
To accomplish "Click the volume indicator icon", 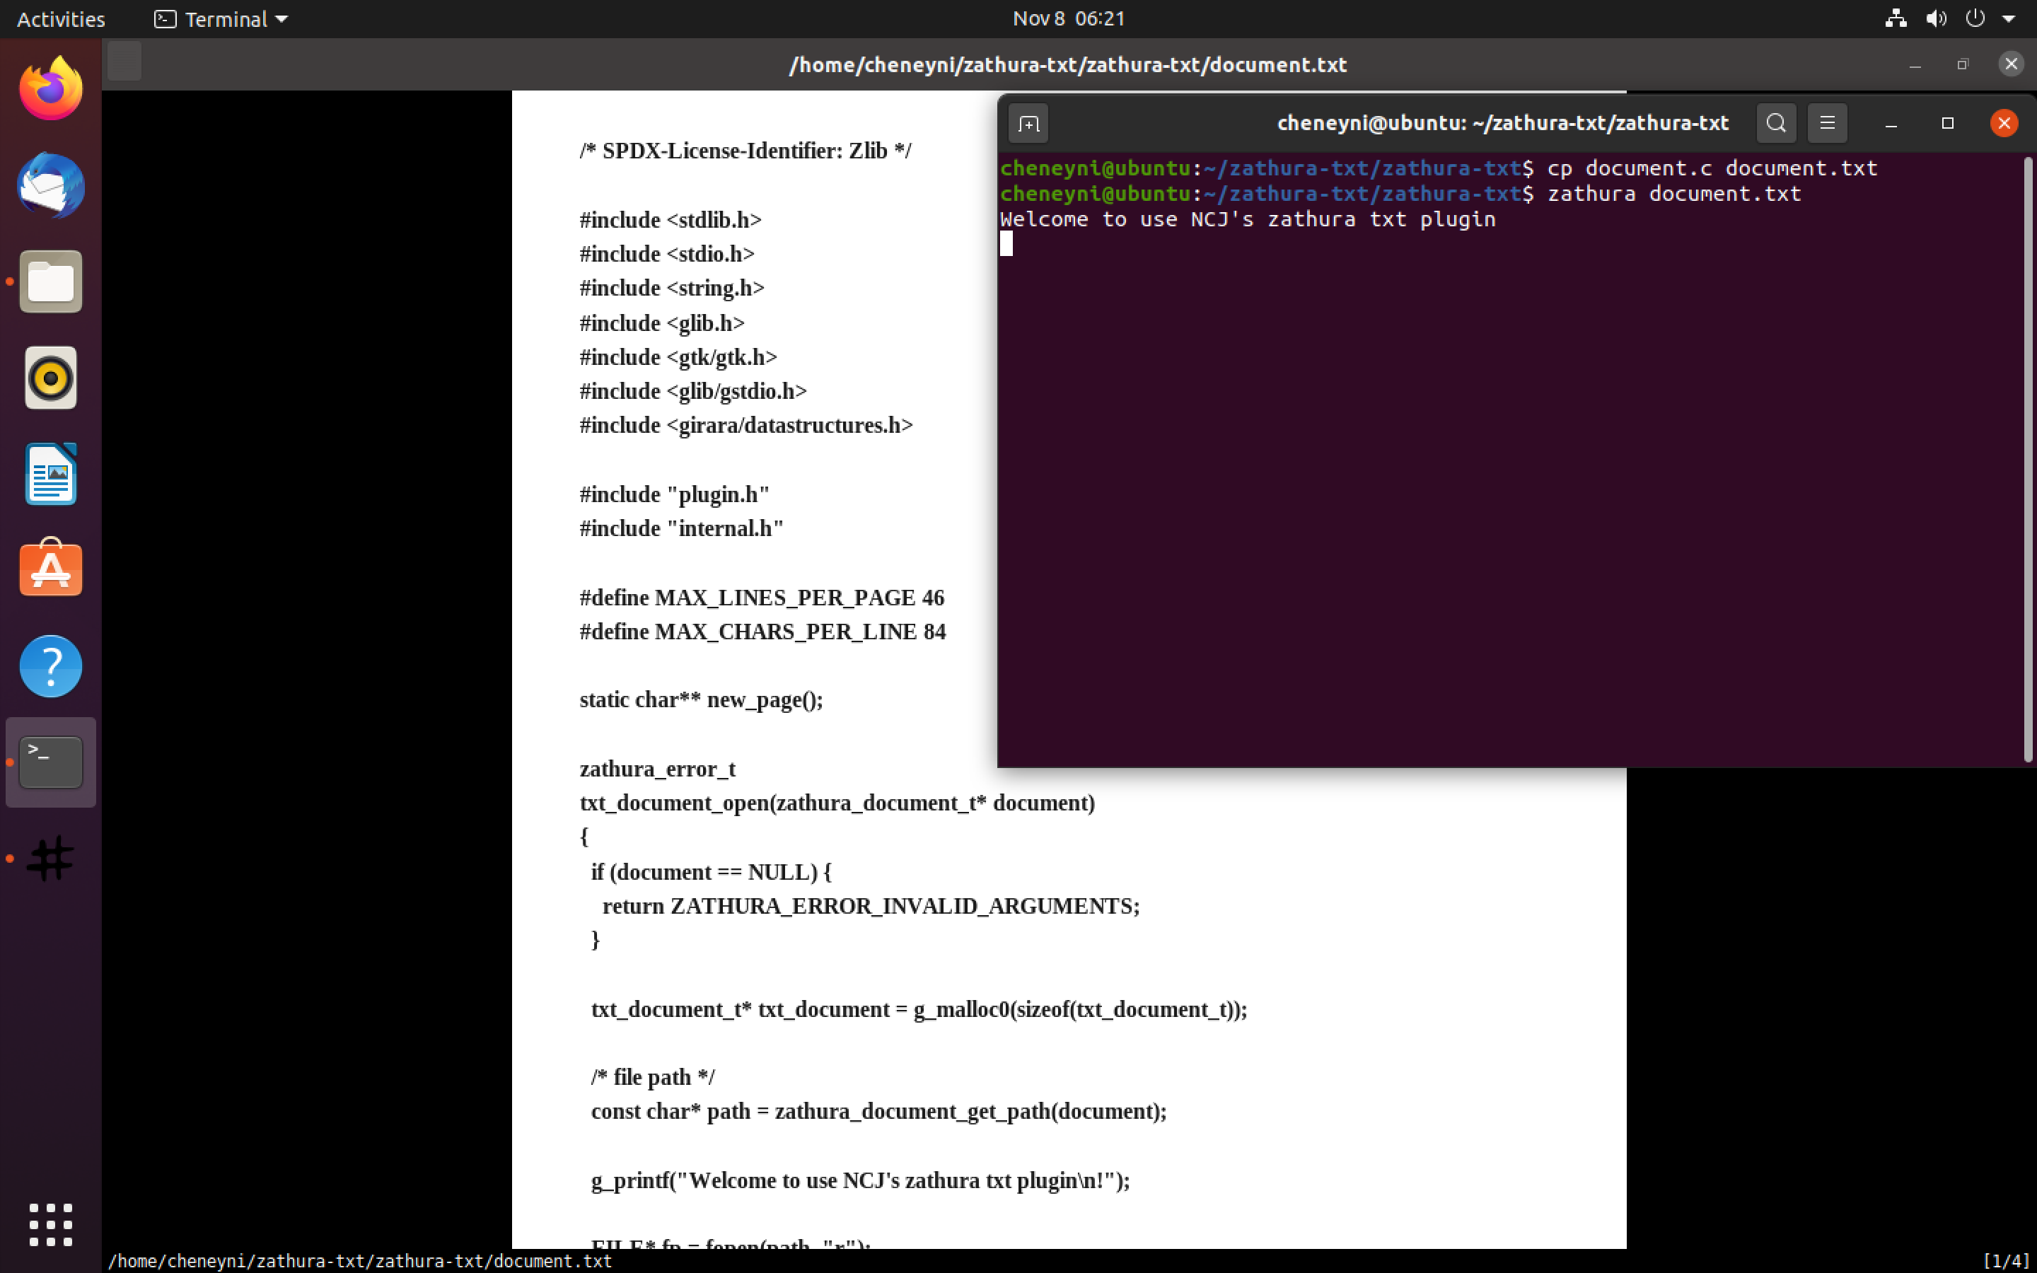I will (x=1935, y=18).
